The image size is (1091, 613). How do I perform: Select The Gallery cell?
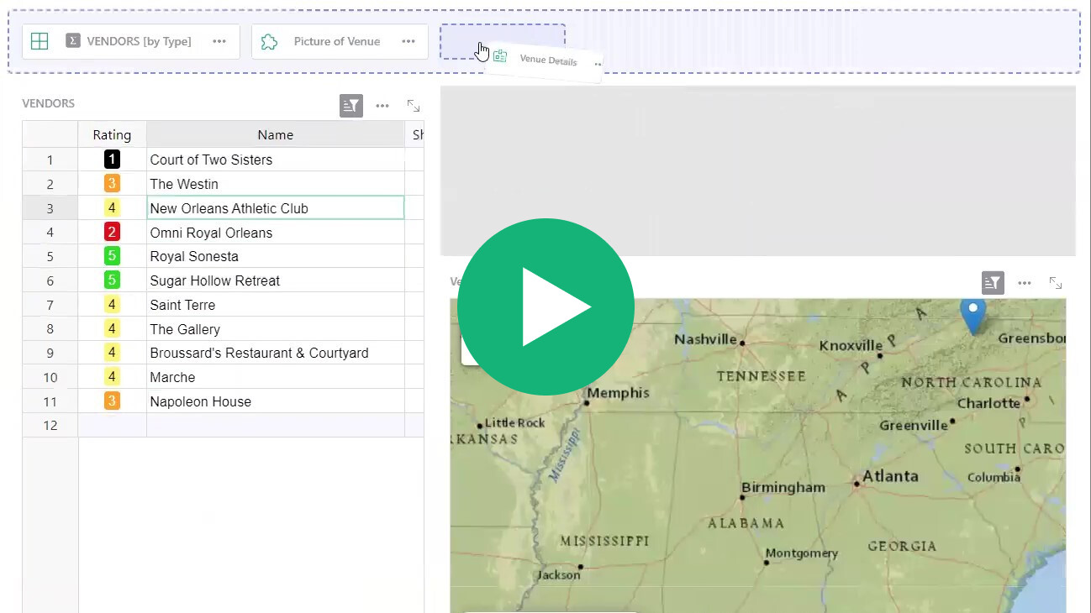(x=276, y=329)
